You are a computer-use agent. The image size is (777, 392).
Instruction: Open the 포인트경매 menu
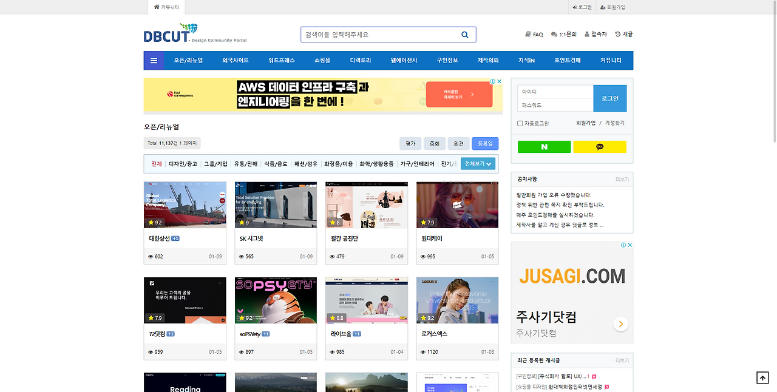point(568,61)
